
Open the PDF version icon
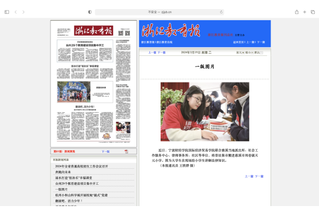pyautogui.click(x=127, y=152)
